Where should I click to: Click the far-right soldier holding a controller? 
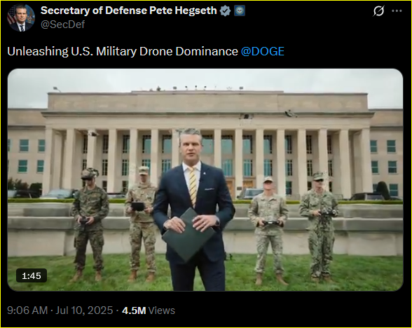pos(319,226)
